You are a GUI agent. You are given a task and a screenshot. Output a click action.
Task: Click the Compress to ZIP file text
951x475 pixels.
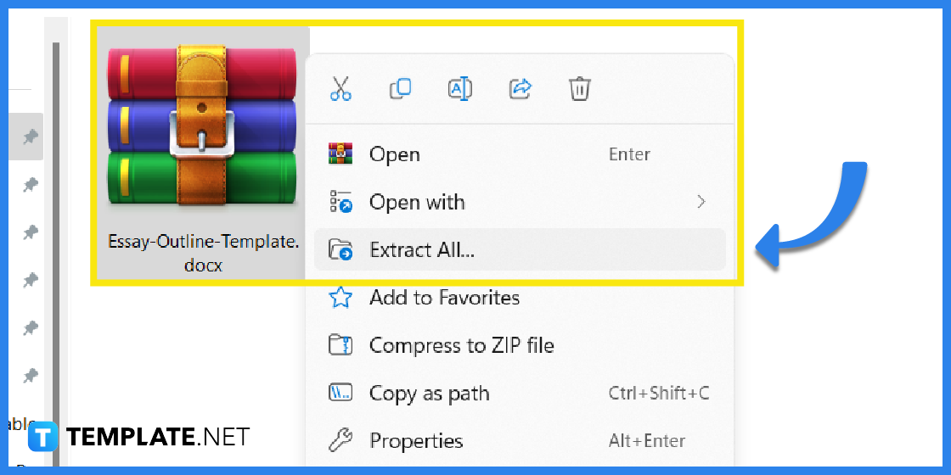click(461, 346)
